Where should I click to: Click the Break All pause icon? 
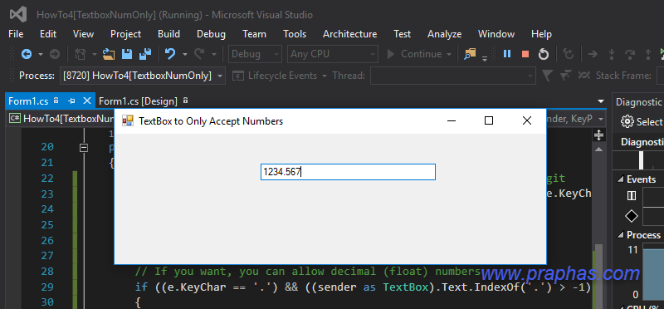click(x=507, y=54)
